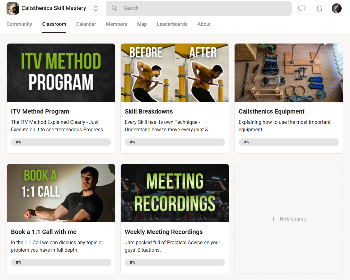Click the New course button
Image resolution: width=350 pixels, height=280 pixels.
pos(289,219)
